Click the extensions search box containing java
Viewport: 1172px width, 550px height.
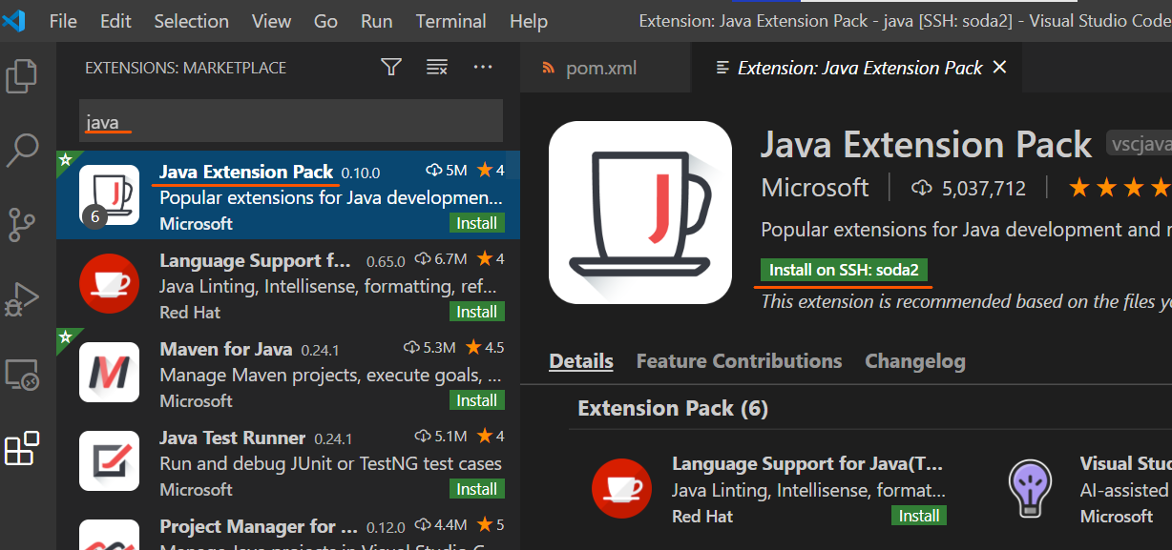click(291, 122)
